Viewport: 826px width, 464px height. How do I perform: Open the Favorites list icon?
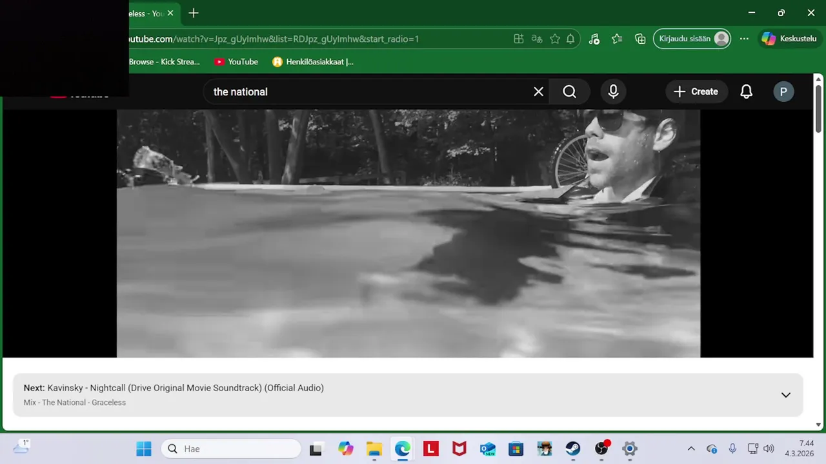617,39
